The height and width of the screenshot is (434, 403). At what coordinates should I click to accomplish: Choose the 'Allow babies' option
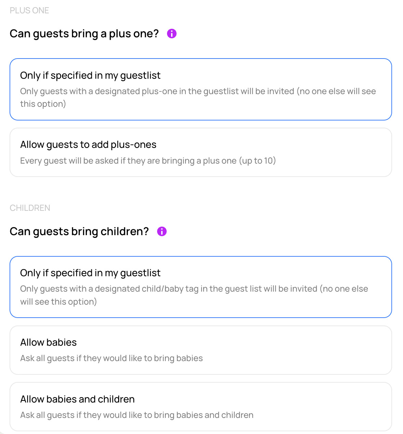click(x=201, y=350)
